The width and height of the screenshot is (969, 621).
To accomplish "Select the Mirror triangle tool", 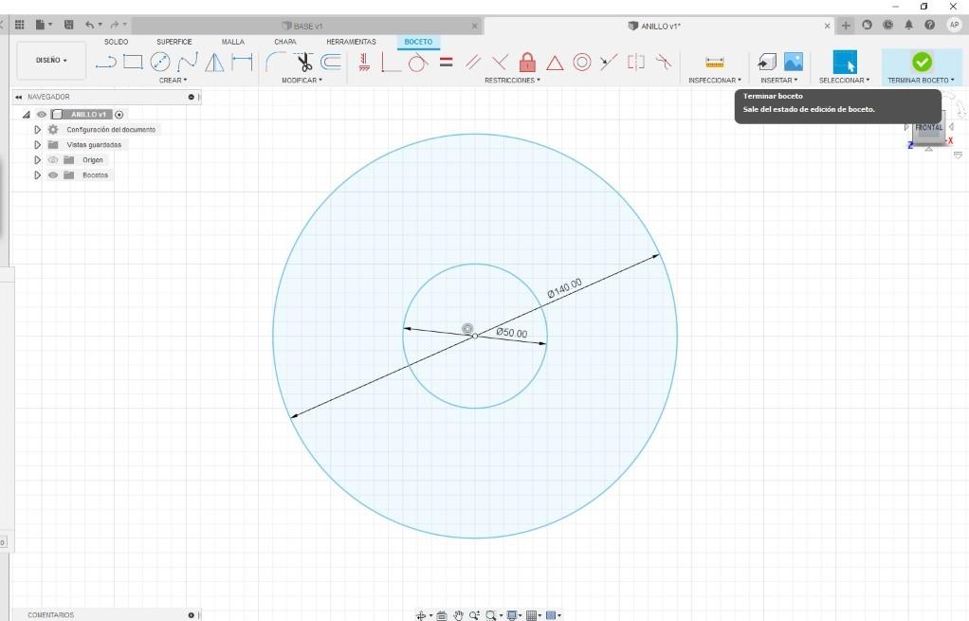I will (x=214, y=62).
